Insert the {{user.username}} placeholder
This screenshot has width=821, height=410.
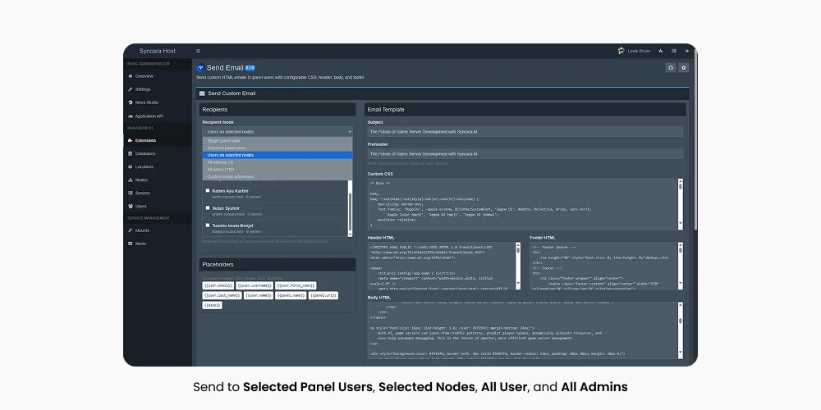point(255,285)
